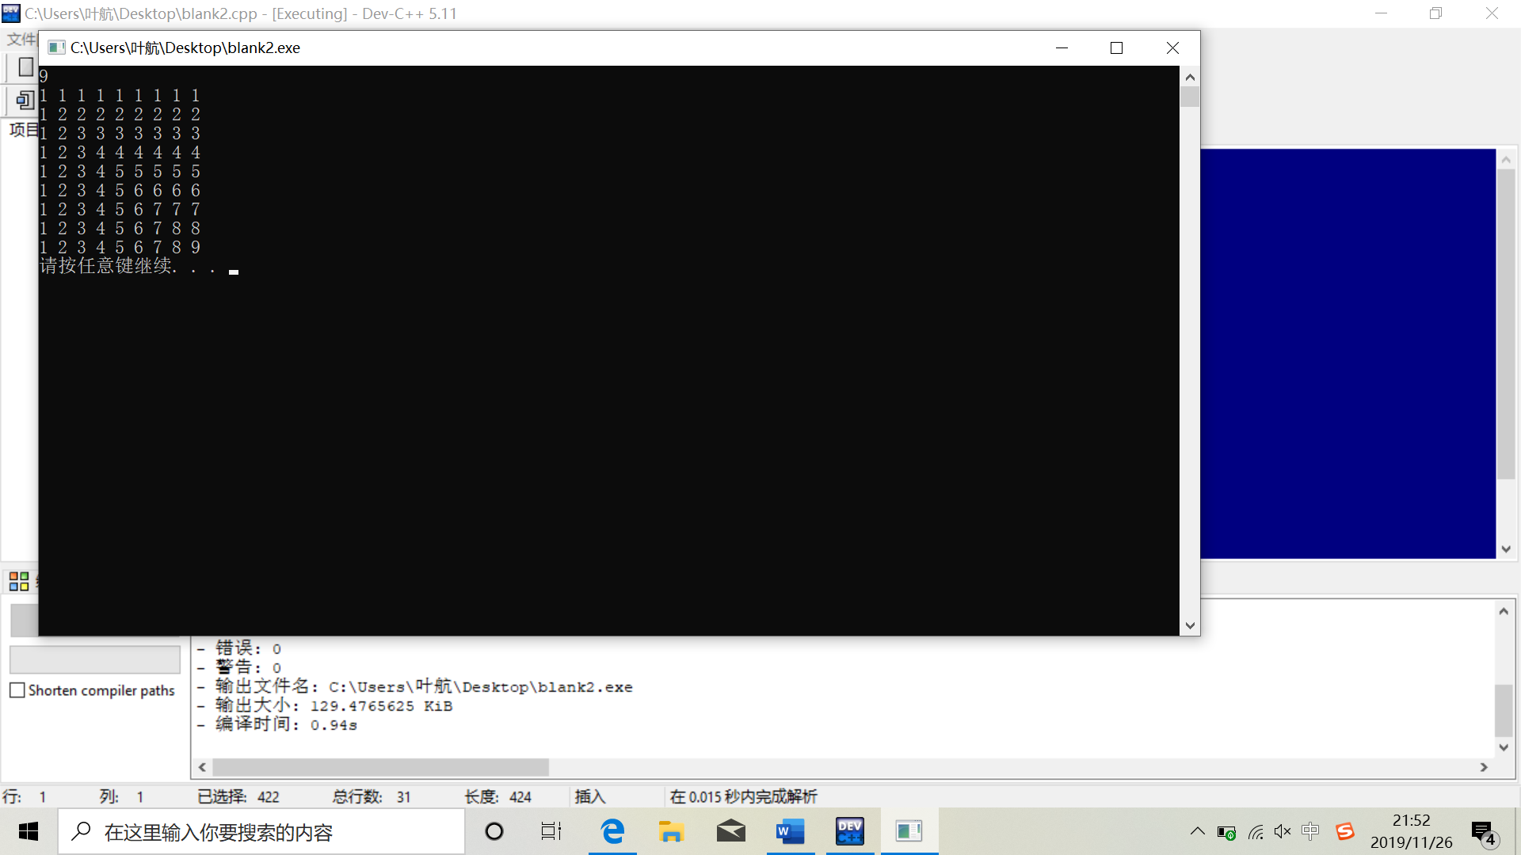Open Task View button
The width and height of the screenshot is (1521, 855).
coord(551,831)
